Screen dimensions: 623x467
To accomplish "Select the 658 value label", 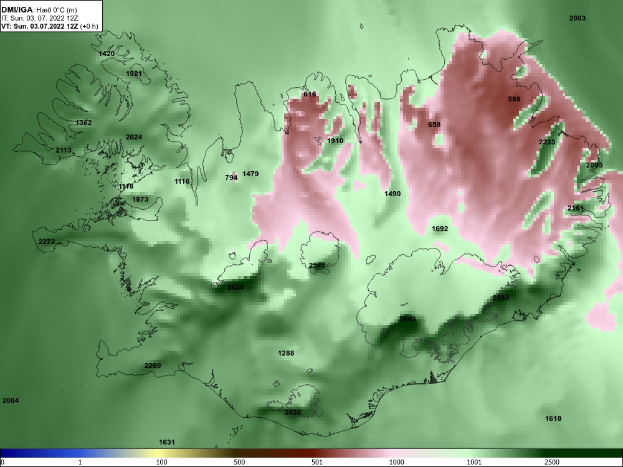I will 434,125.
